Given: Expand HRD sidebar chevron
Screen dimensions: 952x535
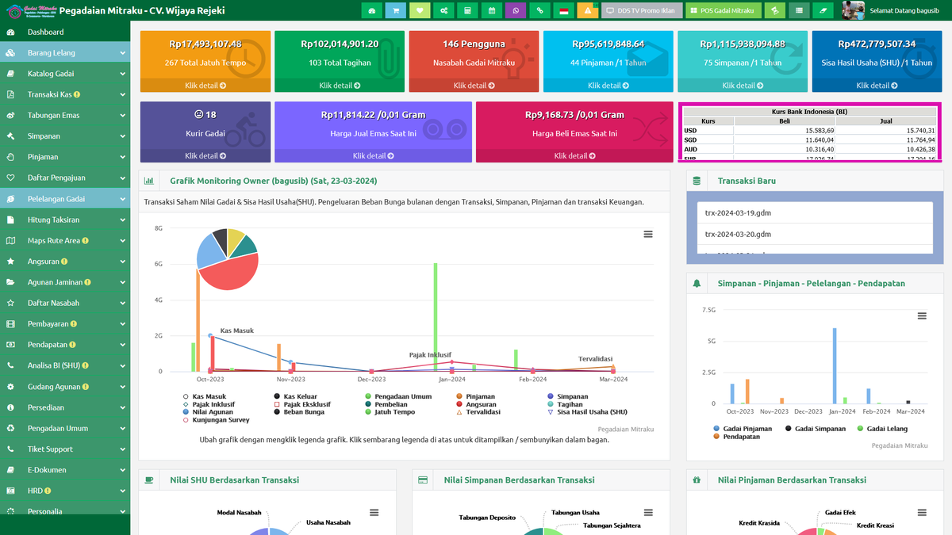Looking at the screenshot, I should click(123, 491).
